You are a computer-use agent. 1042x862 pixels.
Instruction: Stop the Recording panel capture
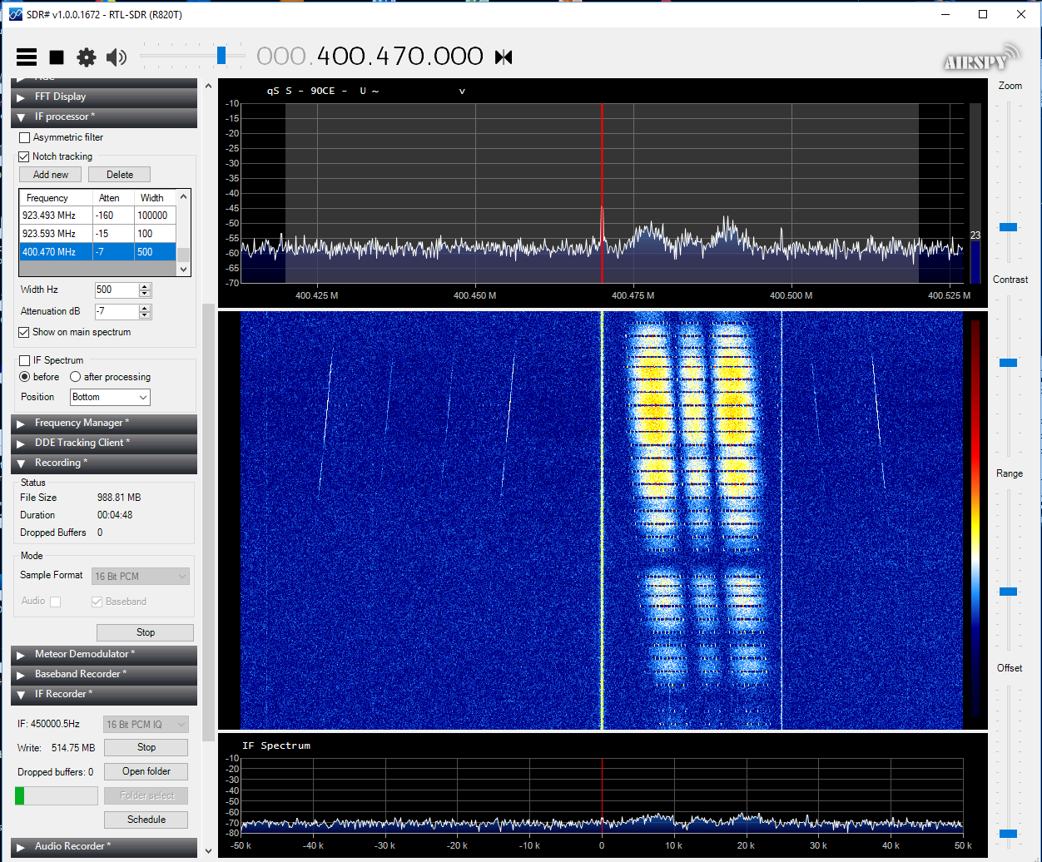[146, 632]
